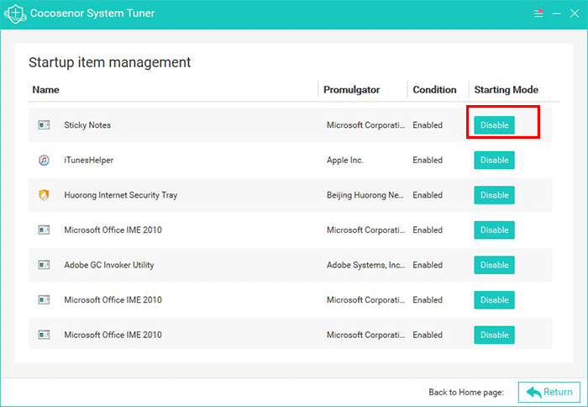Image resolution: width=588 pixels, height=407 pixels.
Task: Click the Condition column header
Action: point(434,90)
